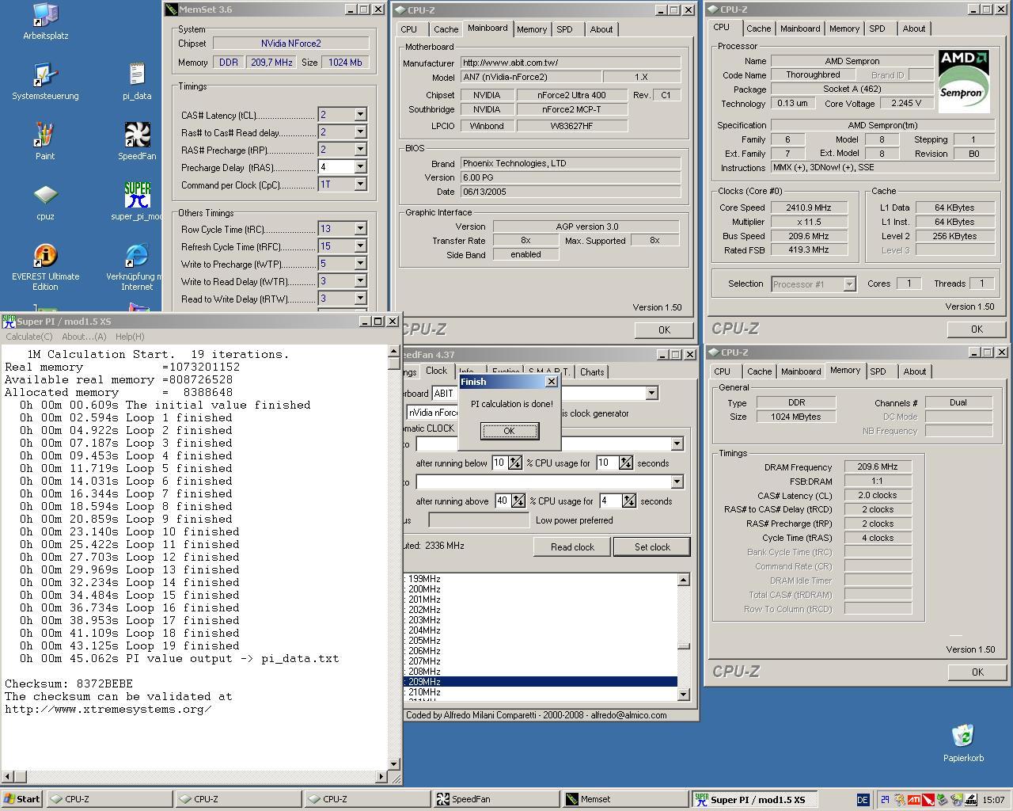
Task: Open the cpuz desktop icon
Action: [x=45, y=196]
